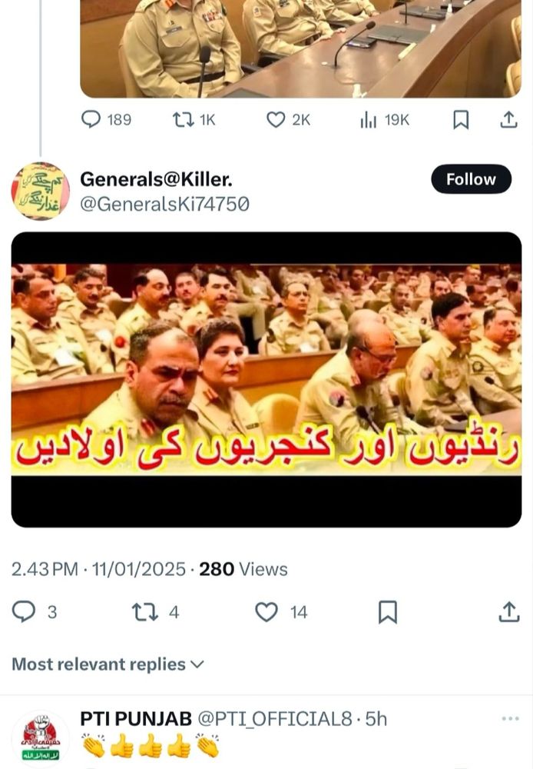
Task: Like the main tweet with 14 likes
Action: [281, 612]
